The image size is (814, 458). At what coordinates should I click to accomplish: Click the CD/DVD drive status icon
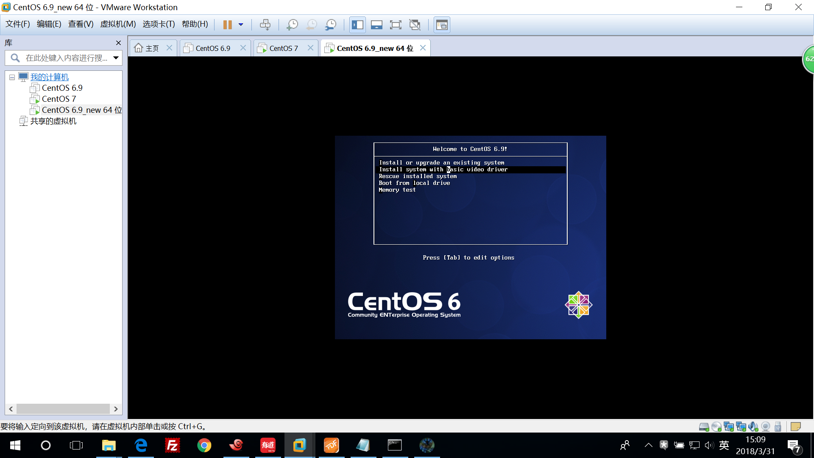tap(716, 427)
